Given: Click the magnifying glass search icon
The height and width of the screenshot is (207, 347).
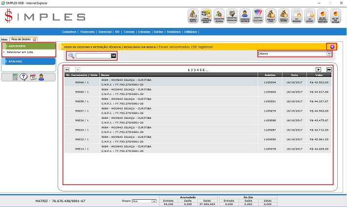Looking at the screenshot, I should pos(71,56).
